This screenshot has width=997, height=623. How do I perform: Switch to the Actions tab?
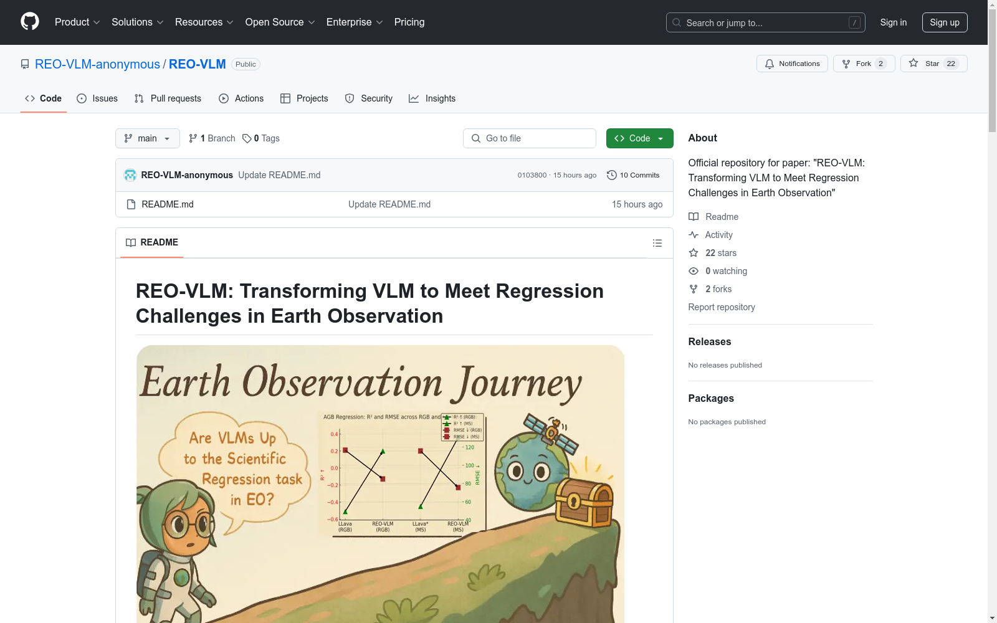point(241,98)
